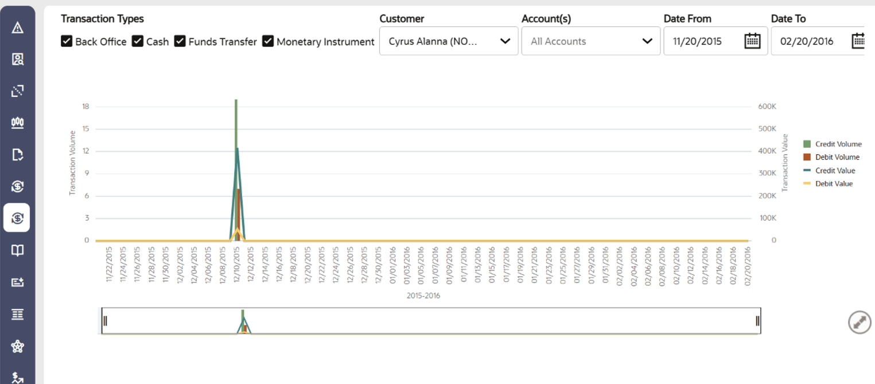Click the pencil edit icon beside the timeline
The width and height of the screenshot is (875, 384).
coord(859,322)
